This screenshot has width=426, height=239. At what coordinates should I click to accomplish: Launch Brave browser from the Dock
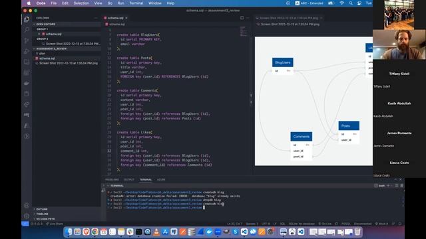[x=86, y=232]
